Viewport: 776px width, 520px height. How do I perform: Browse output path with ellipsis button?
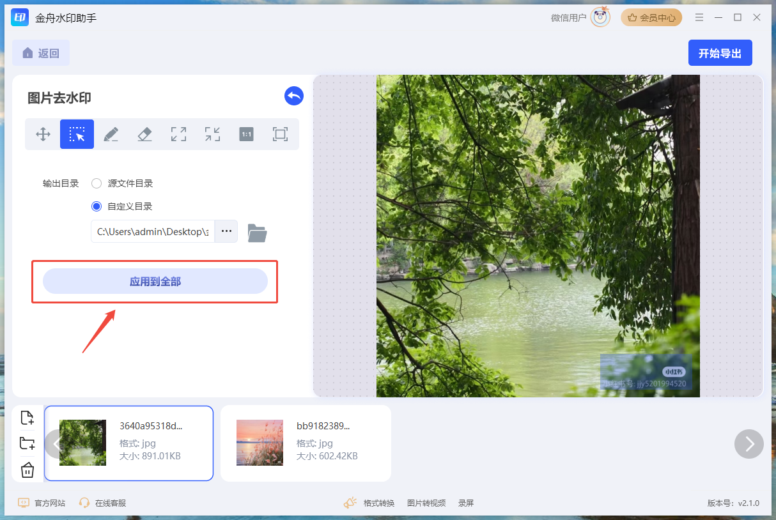point(226,231)
